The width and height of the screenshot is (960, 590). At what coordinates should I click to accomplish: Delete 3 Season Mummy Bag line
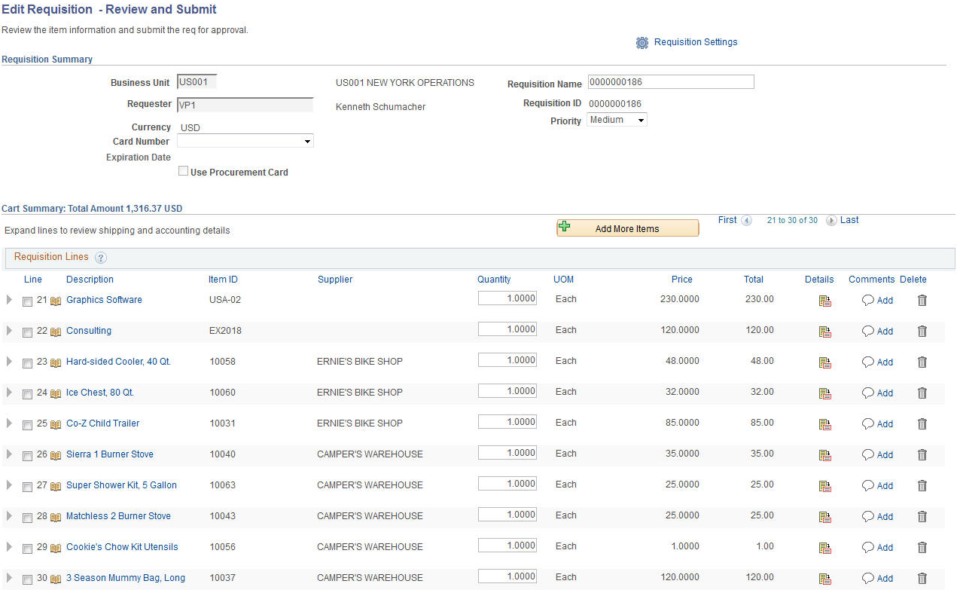coord(922,579)
